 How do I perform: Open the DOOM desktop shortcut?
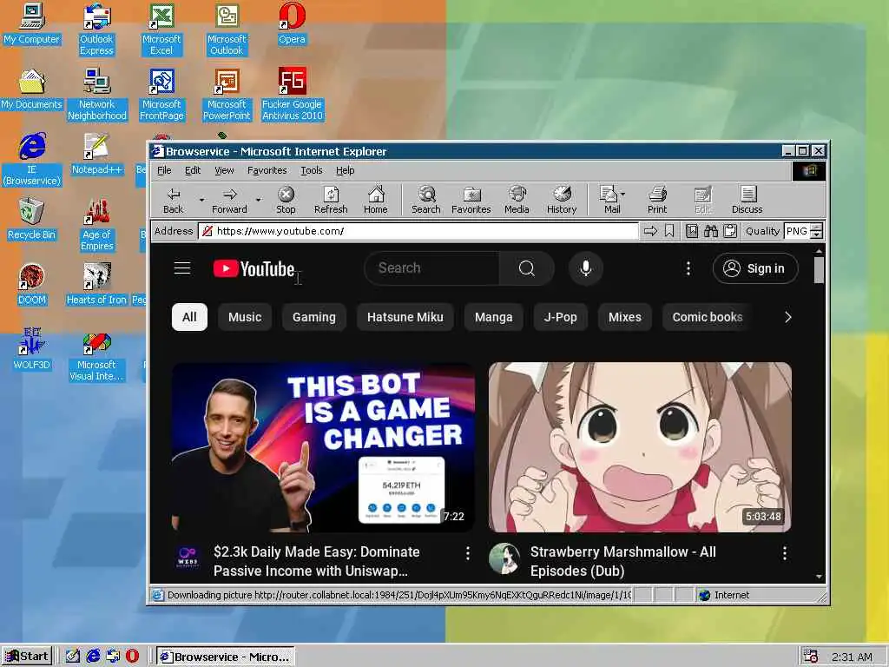coord(32,284)
